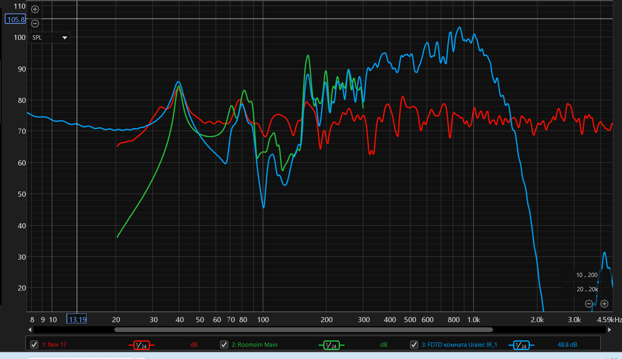
Task: Click the blue 1/24 smoothing icon for FDTD trace
Action: click(521, 345)
